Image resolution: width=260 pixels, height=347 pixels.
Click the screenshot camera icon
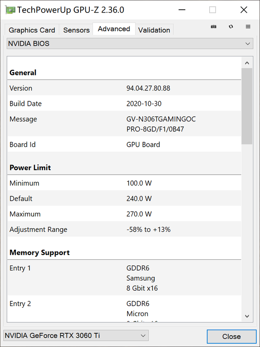(213, 27)
